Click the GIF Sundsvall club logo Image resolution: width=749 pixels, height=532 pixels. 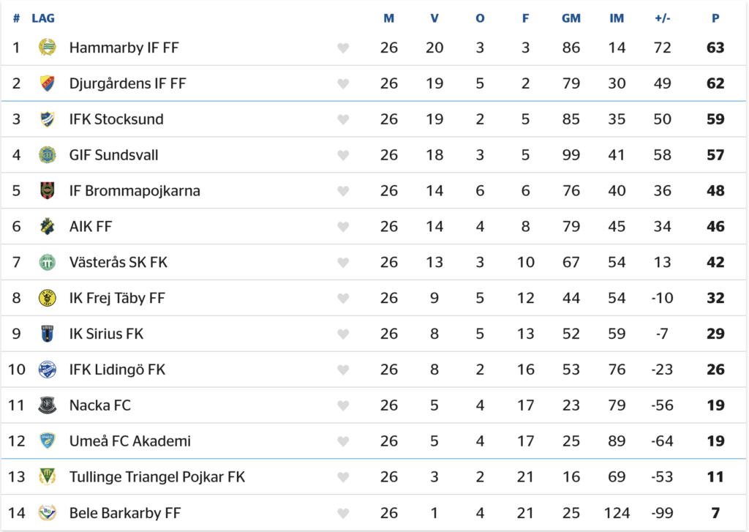click(48, 155)
